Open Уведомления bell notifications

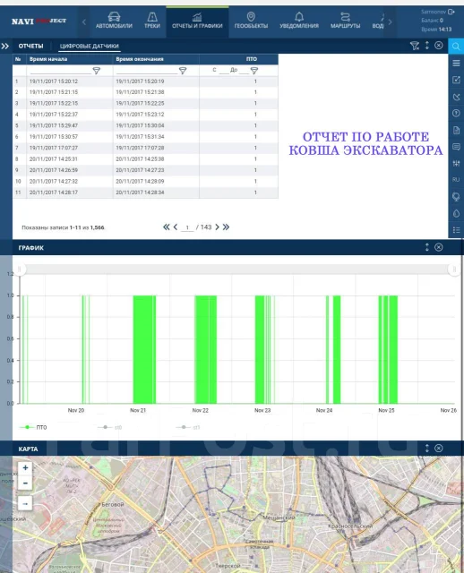[299, 21]
